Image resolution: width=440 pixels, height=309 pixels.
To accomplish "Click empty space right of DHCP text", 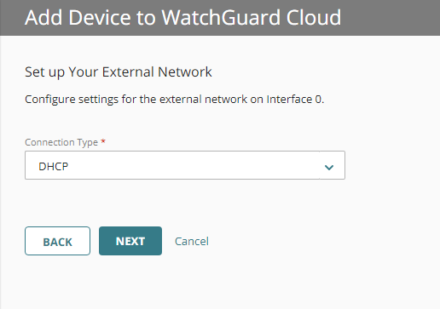I will coord(194,165).
